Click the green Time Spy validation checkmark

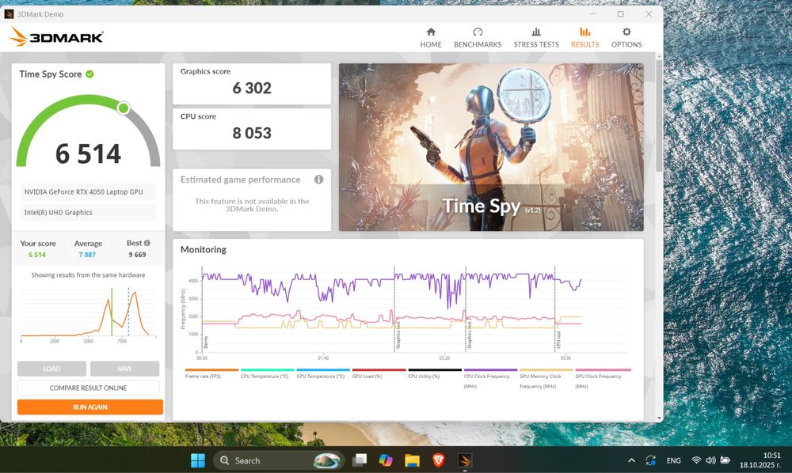coord(89,74)
